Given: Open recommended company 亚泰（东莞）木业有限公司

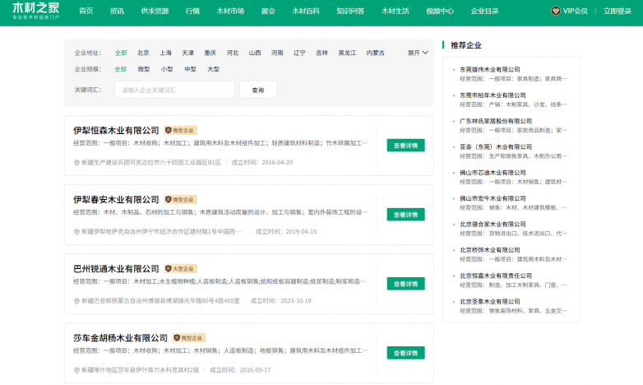Looking at the screenshot, I should pyautogui.click(x=495, y=146).
